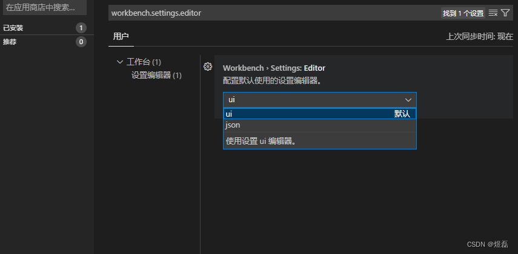Click the 配置默认使用的设置编辑器 description text
Viewport: 518px width, 254px height.
272,81
